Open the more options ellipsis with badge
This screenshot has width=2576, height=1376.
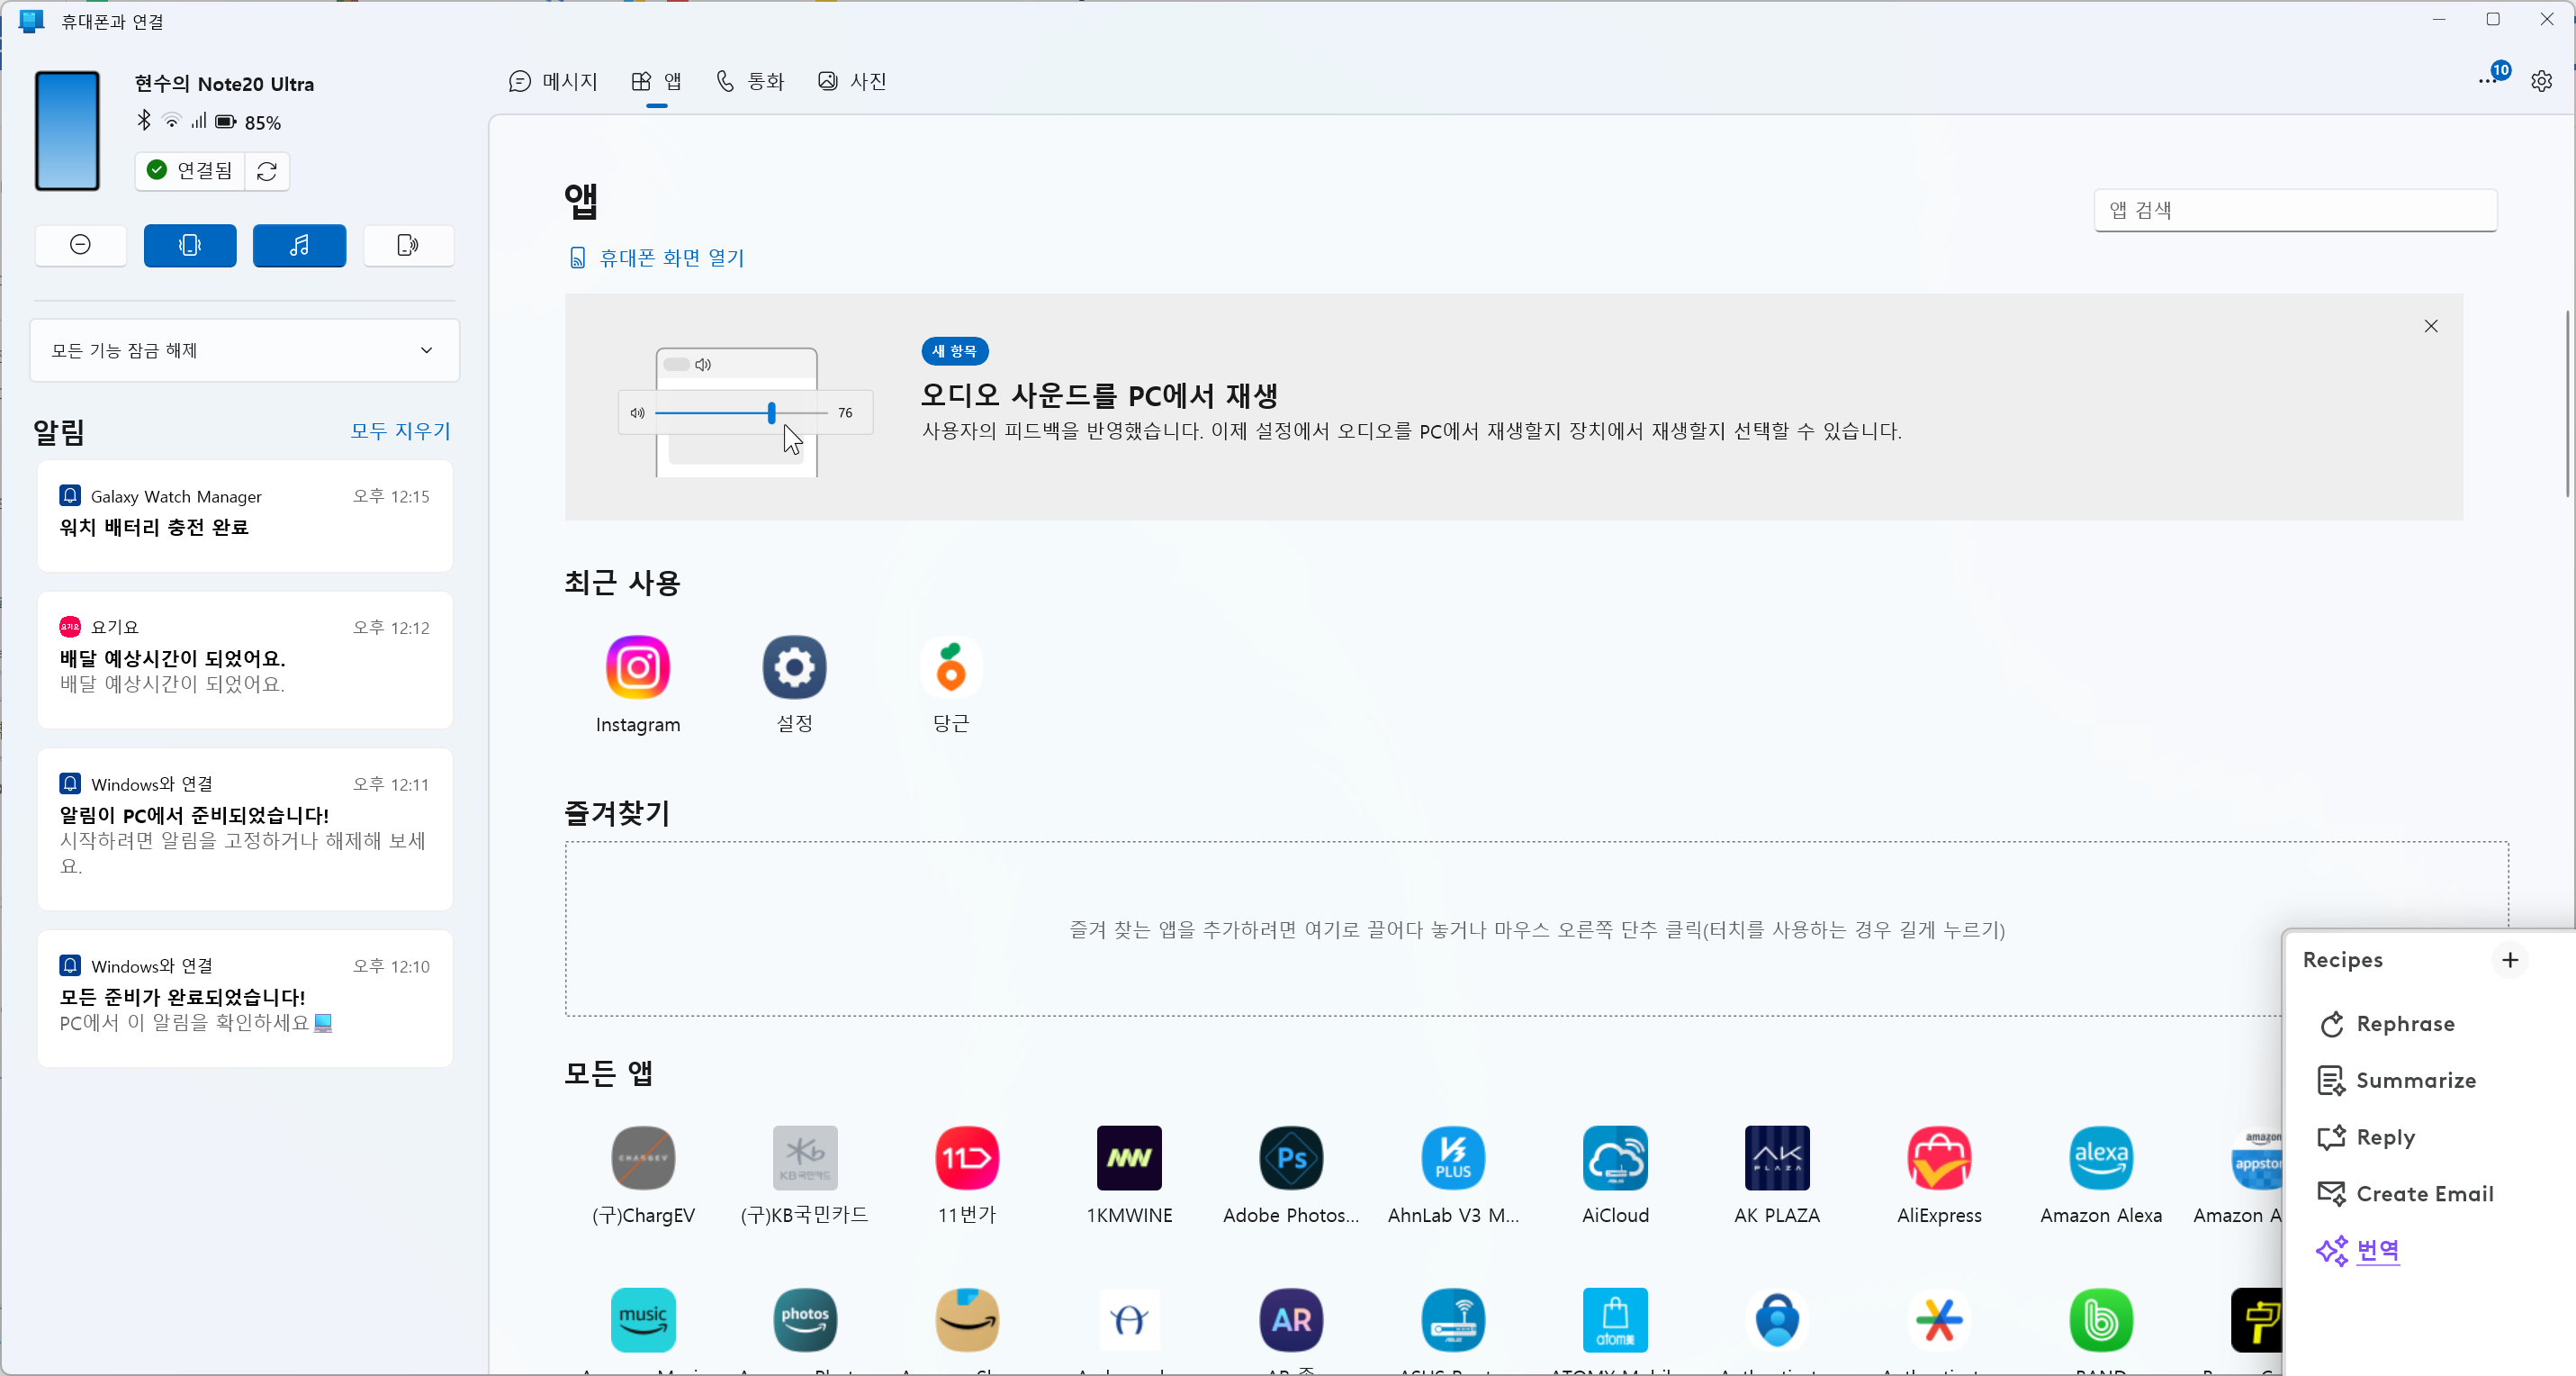pos(2489,80)
